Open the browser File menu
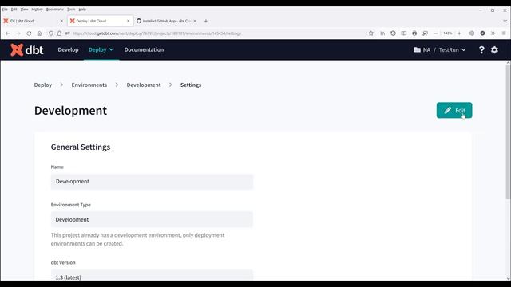The image size is (511, 287). pos(5,10)
